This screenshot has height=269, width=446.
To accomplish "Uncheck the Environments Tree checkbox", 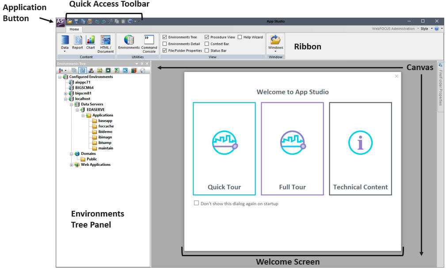I will 164,37.
